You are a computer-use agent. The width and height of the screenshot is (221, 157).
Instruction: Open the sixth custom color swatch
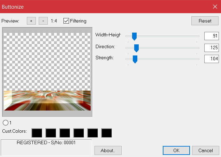click(x=107, y=133)
